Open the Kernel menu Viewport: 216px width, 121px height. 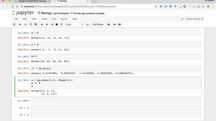click(x=64, y=19)
